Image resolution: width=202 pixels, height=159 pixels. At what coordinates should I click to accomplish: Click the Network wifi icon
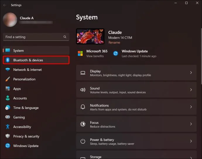coord(8,70)
